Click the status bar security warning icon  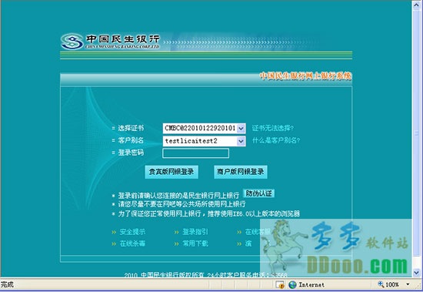280,285
